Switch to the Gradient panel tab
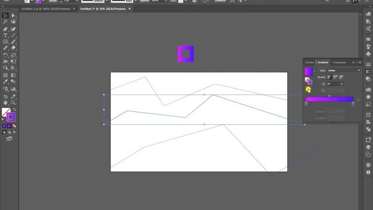The image size is (373, 210). click(323, 62)
